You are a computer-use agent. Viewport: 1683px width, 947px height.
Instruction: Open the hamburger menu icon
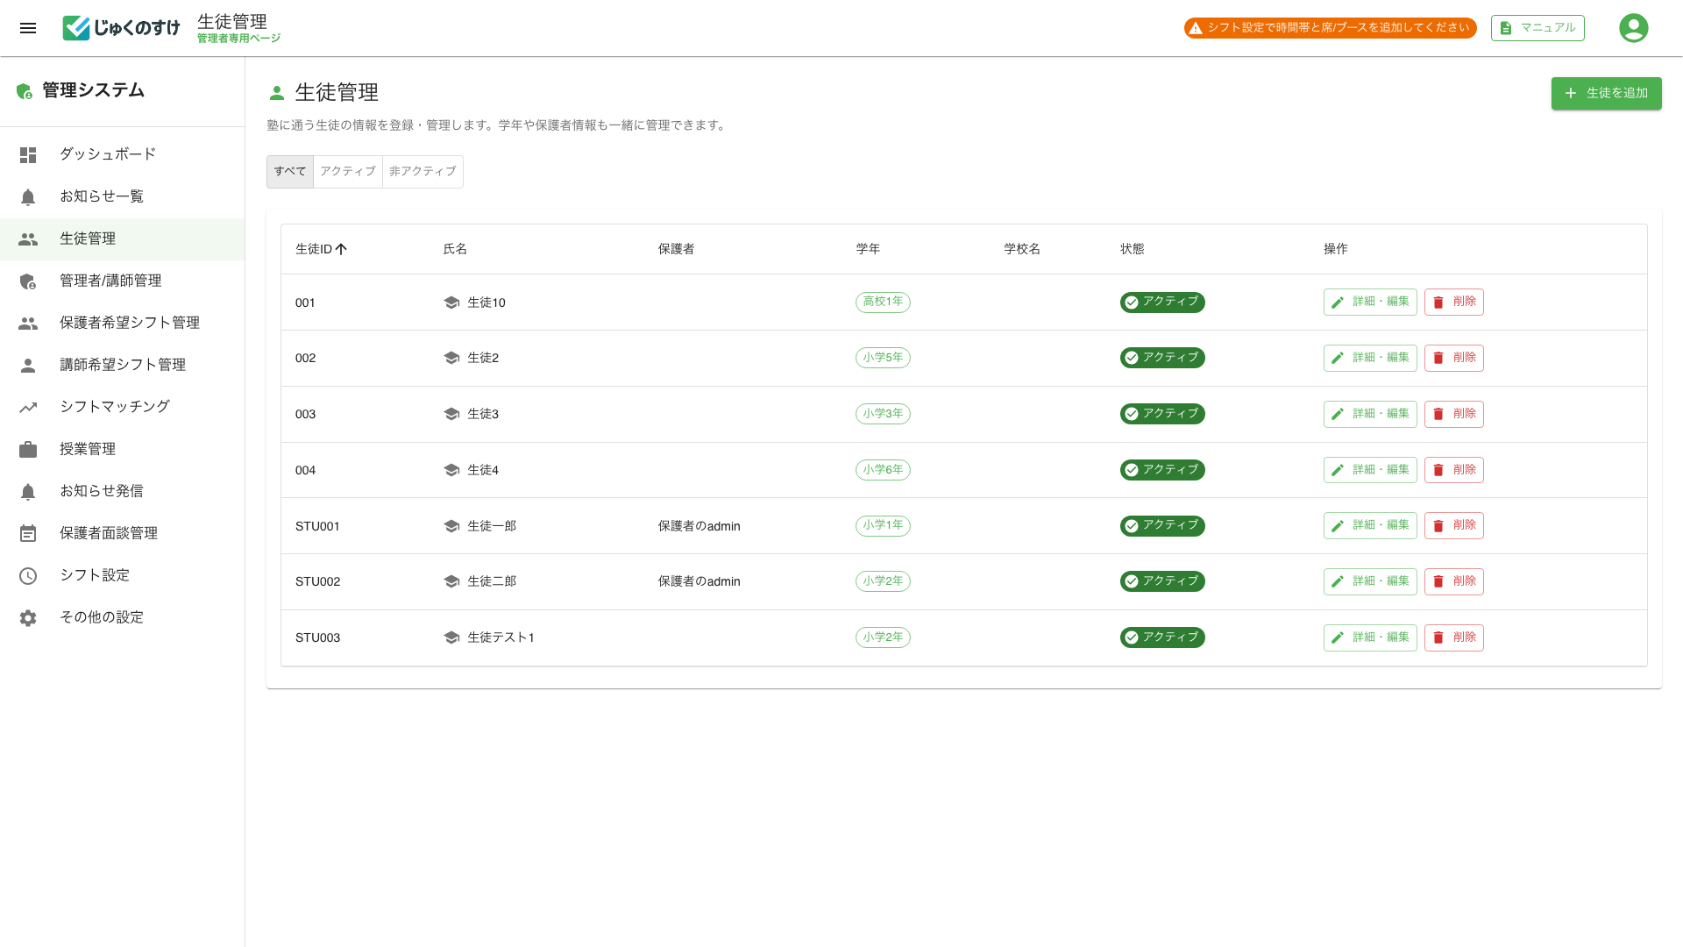(28, 28)
